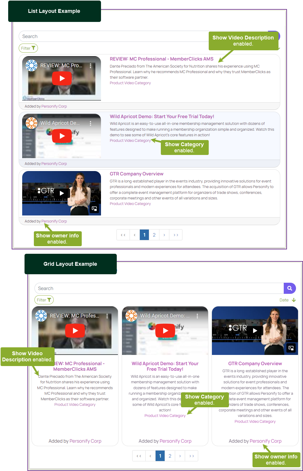Play the Wild Apricot video in list layout
The width and height of the screenshot is (303, 471).
[x=62, y=136]
